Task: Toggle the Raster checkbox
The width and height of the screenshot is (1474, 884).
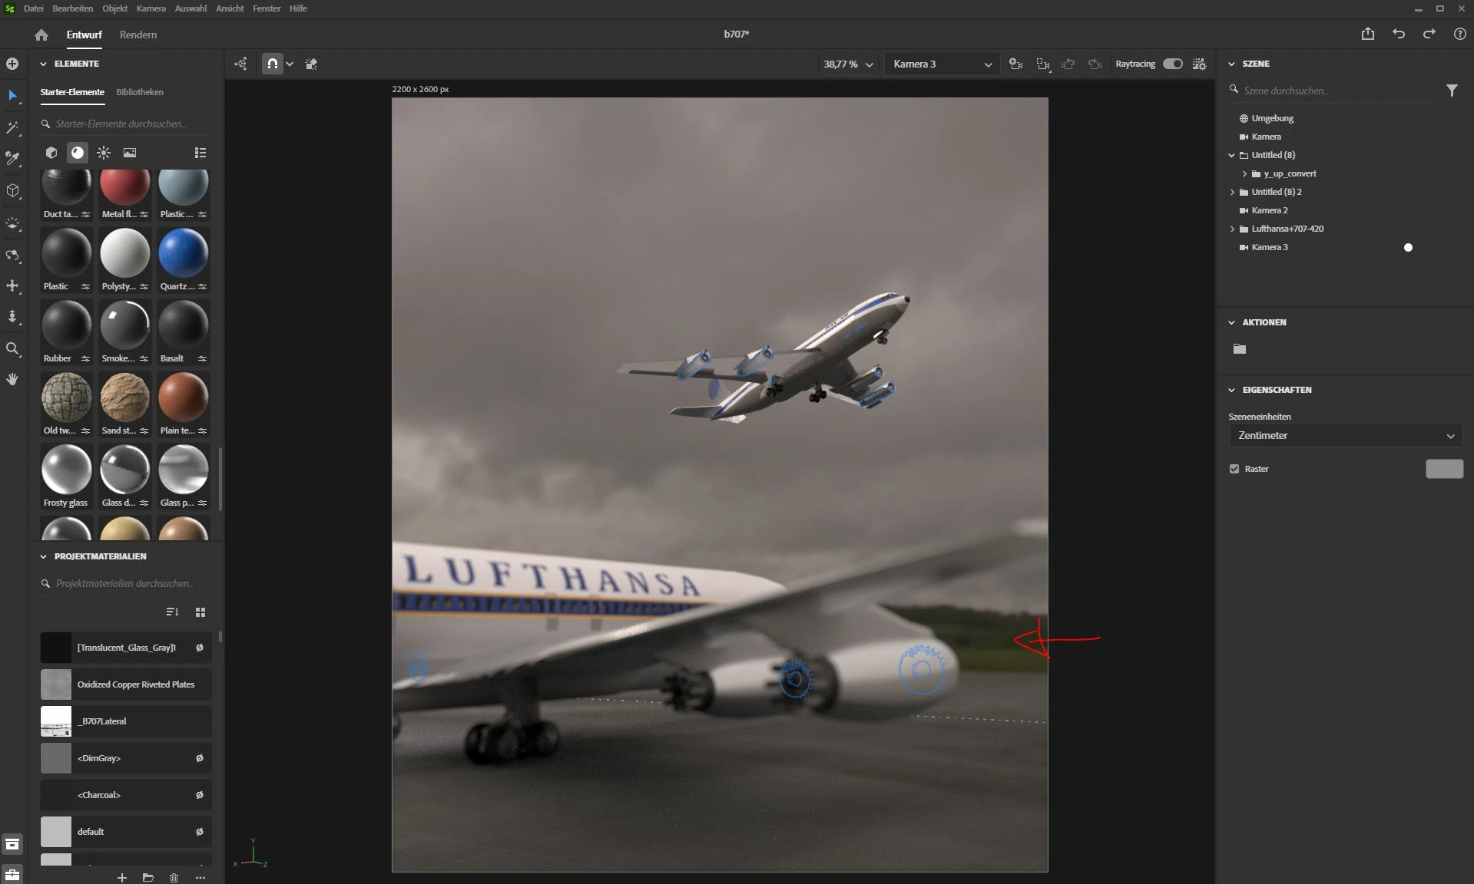Action: (1234, 469)
